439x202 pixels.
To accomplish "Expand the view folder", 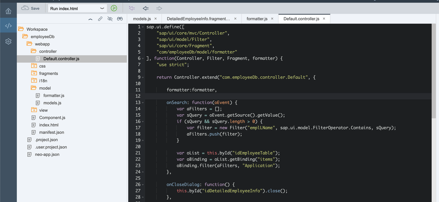I will point(34,110).
